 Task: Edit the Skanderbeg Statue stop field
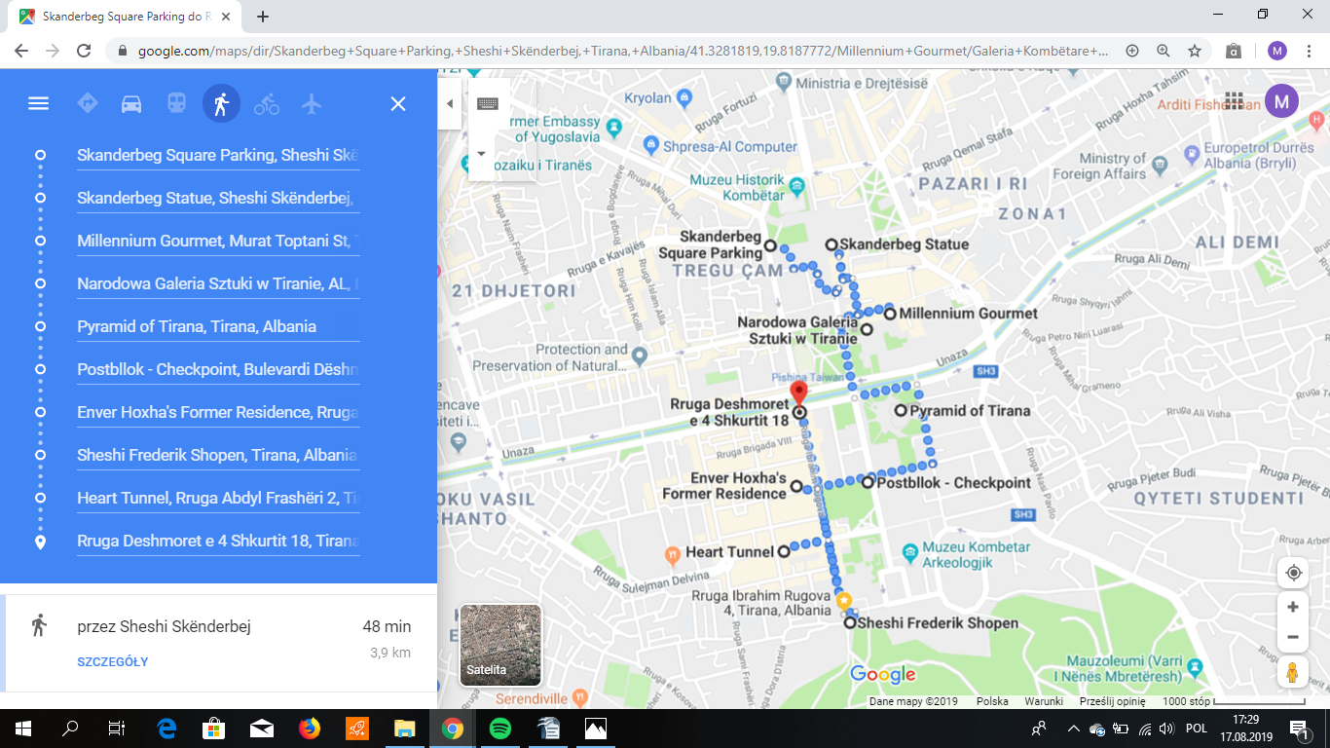(x=218, y=198)
